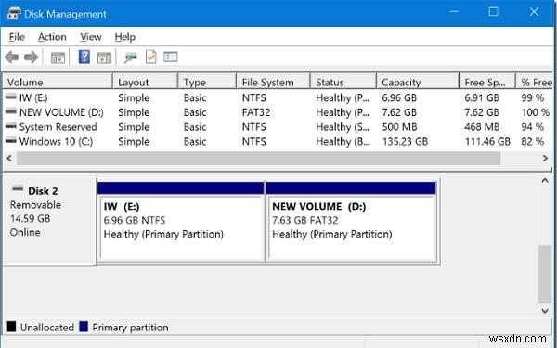
Task: Select the Disk 2 Removable disk header
Action: (49, 221)
